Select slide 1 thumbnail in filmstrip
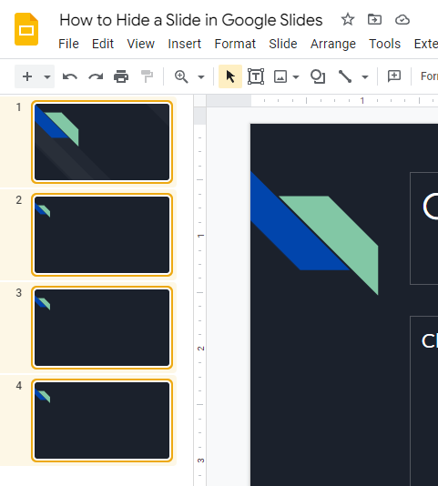 coord(102,142)
